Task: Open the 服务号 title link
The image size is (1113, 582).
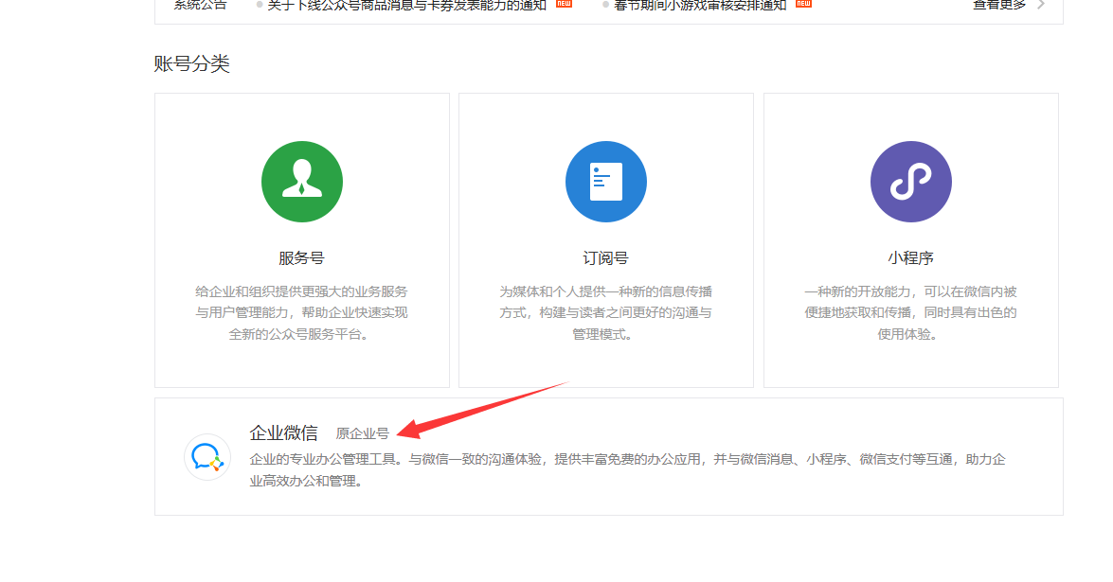Action: pyautogui.click(x=301, y=258)
